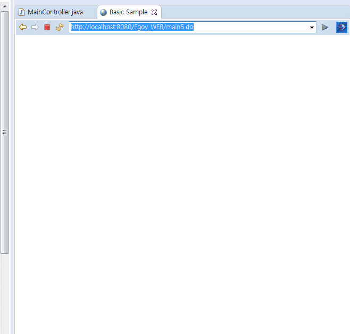The width and height of the screenshot is (350, 334).
Task: Load the entered URL with the Go arrow
Action: tap(325, 27)
